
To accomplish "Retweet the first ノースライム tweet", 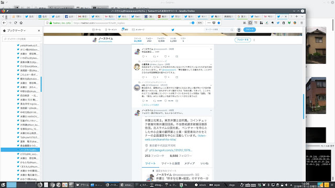I will coord(154,56).
